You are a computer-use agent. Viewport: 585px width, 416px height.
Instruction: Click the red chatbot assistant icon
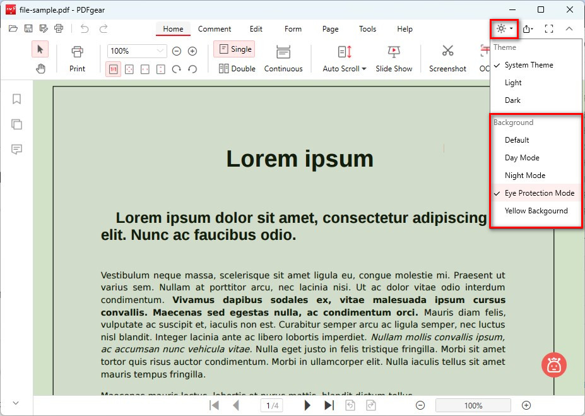click(553, 365)
